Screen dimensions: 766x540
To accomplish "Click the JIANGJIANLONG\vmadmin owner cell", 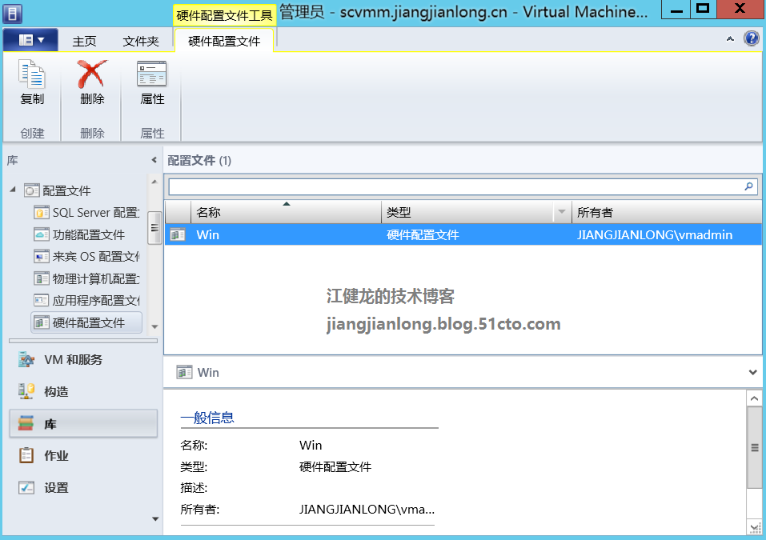I will point(655,235).
